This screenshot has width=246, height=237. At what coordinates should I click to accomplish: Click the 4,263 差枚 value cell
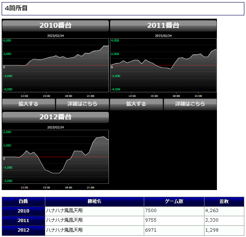[x=224, y=211]
